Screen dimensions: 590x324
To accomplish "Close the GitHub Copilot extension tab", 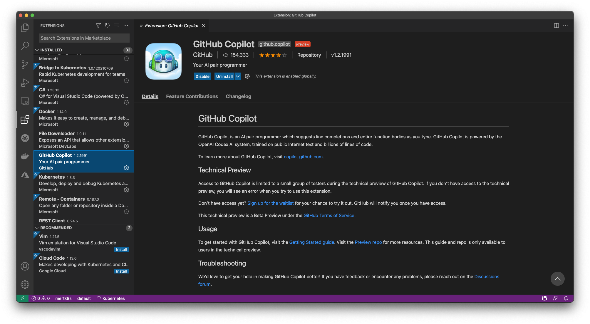I will tap(203, 26).
